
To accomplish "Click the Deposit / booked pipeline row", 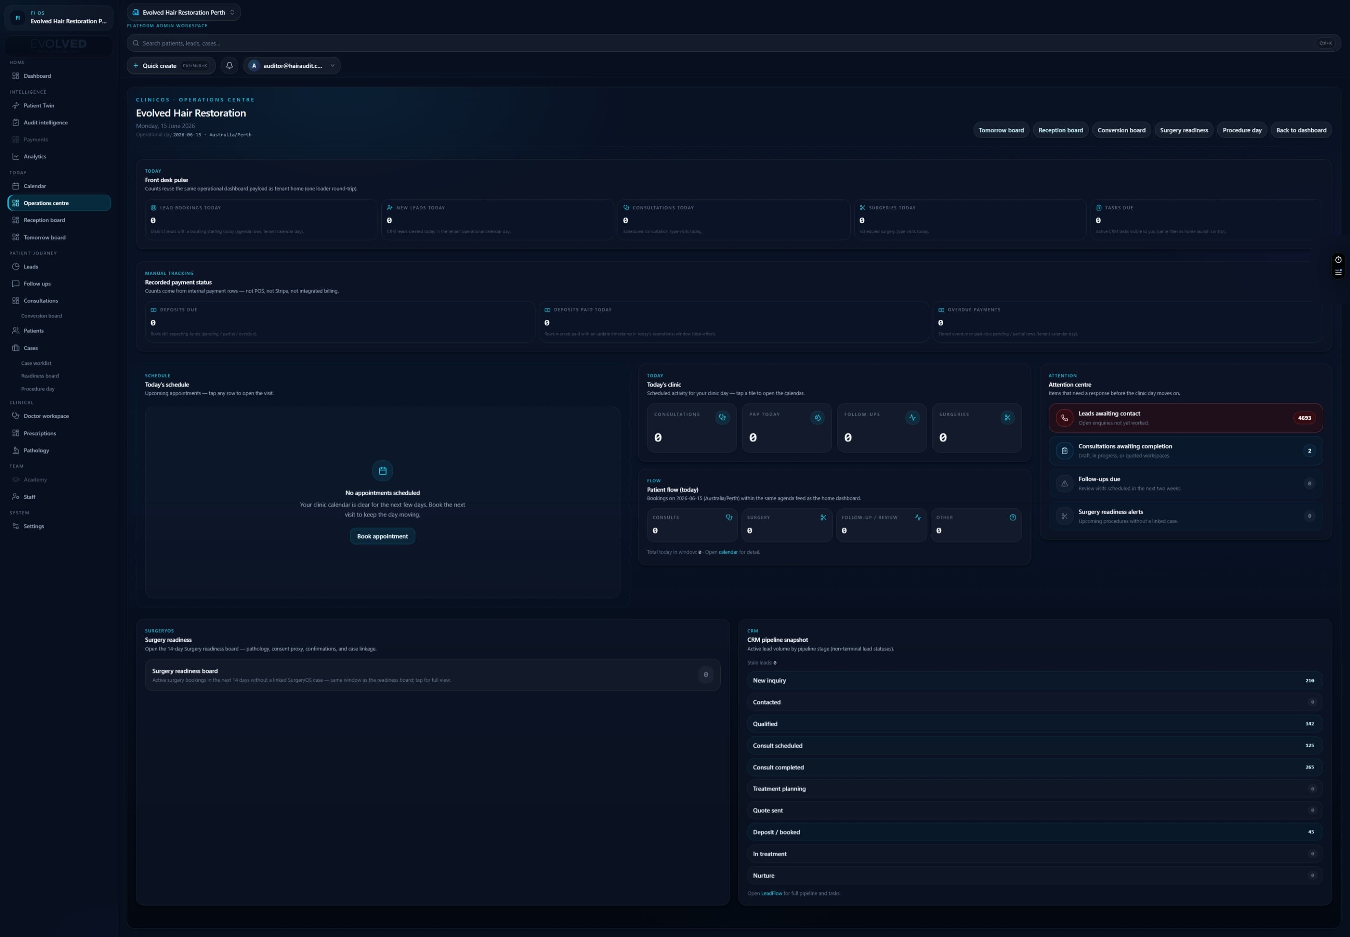I will [1035, 832].
